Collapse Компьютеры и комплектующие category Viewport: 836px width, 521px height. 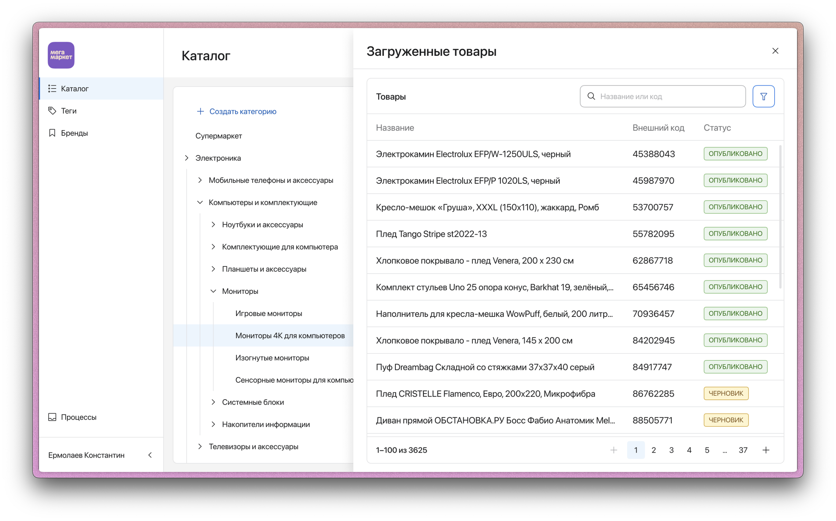[x=200, y=202]
